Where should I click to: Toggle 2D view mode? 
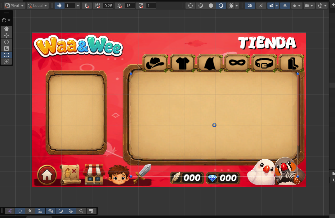(250, 6)
